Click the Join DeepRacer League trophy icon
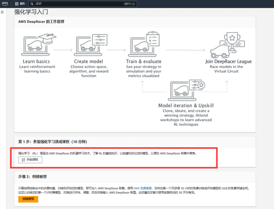Image resolution: width=274 pixels, height=209 pixels. tap(227, 45)
